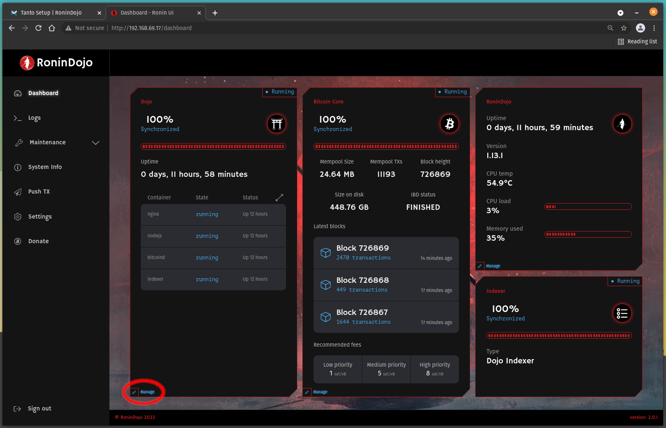
Task: Select the nodejs container row
Action: (x=213, y=236)
